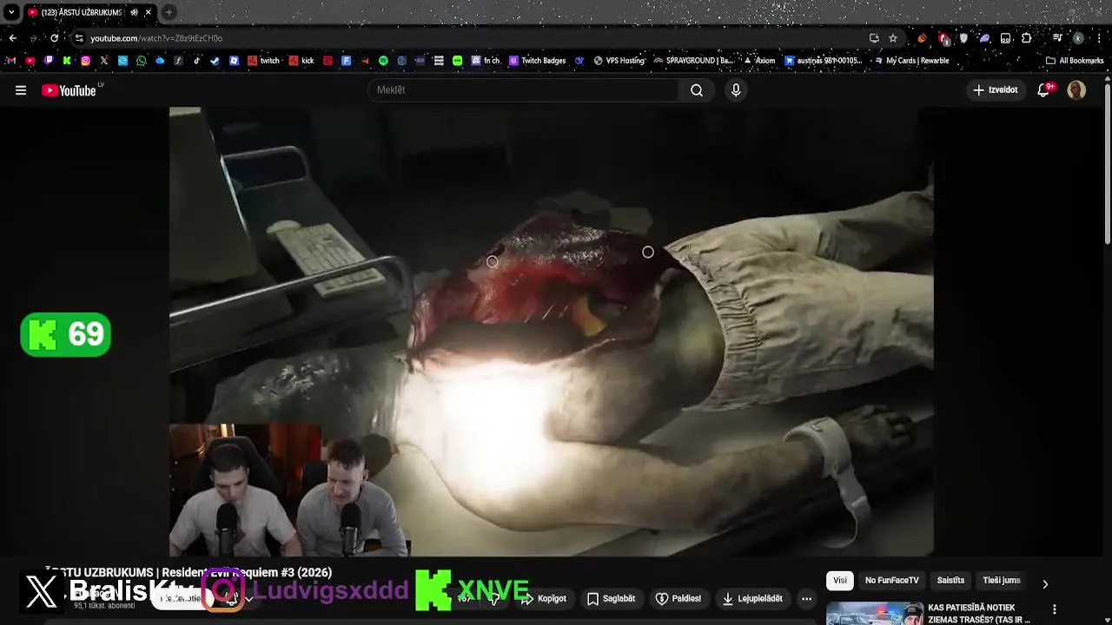Open the X bookmark icon

(104, 61)
